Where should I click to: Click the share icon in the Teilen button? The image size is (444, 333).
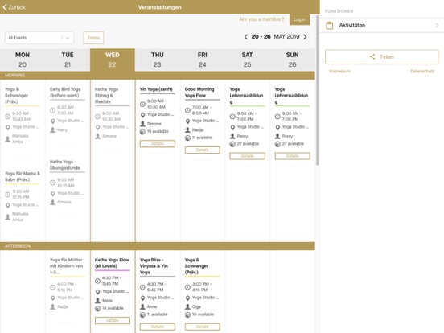pyautogui.click(x=372, y=56)
